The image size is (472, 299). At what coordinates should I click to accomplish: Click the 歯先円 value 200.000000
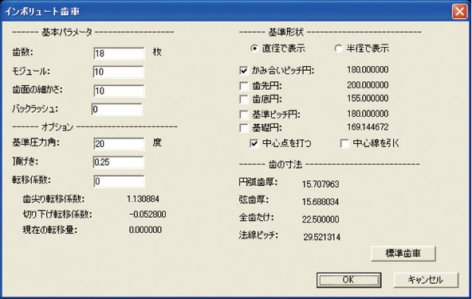point(368,85)
